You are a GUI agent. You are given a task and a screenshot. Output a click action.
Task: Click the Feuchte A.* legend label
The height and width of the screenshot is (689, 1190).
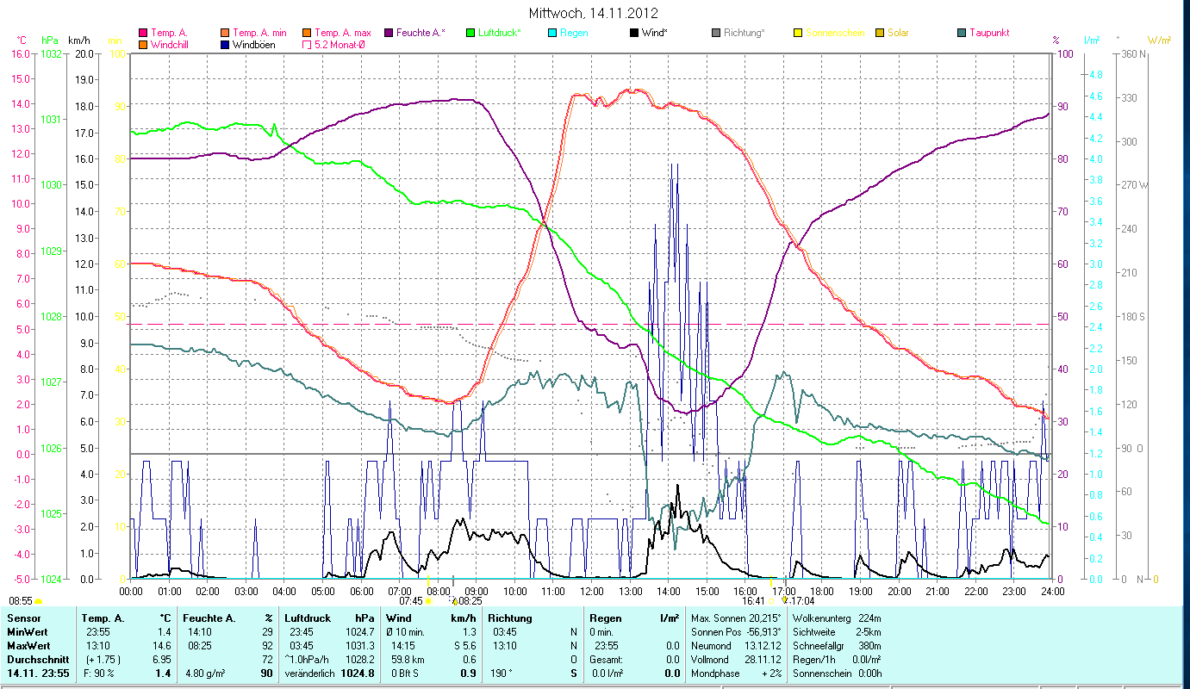click(x=421, y=33)
